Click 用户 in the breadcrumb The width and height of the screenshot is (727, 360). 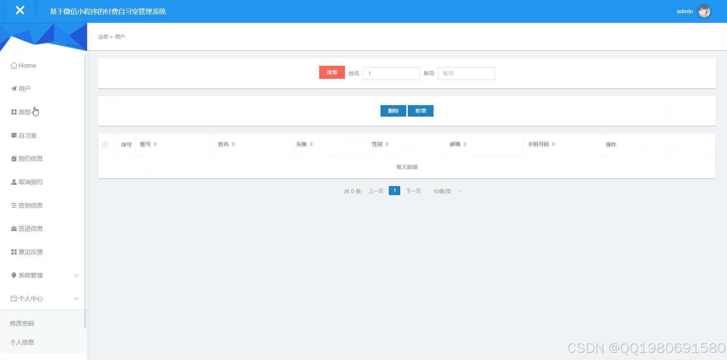[120, 37]
